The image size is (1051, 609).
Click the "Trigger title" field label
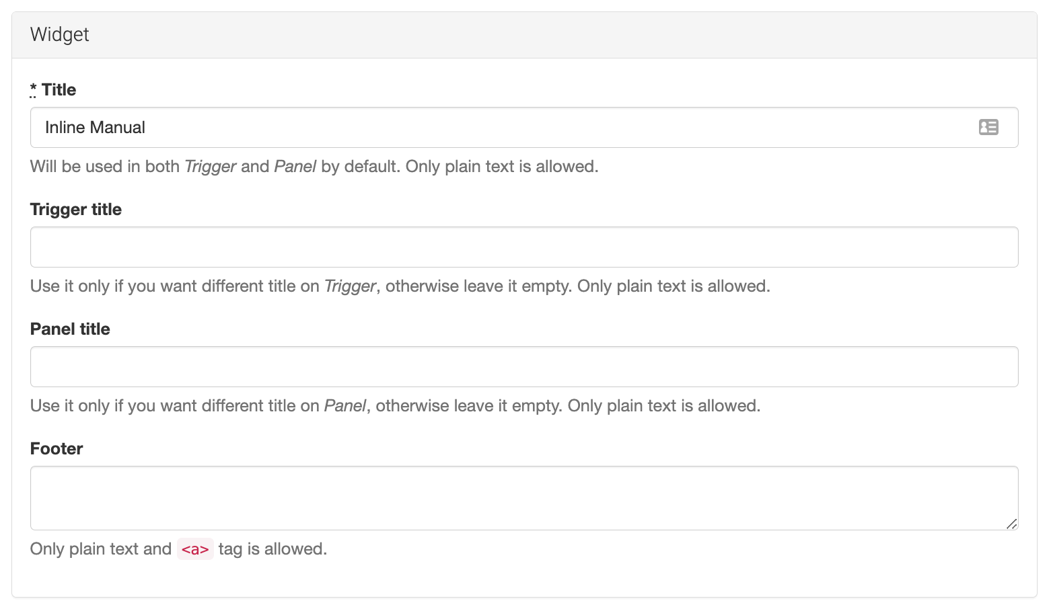coord(76,210)
